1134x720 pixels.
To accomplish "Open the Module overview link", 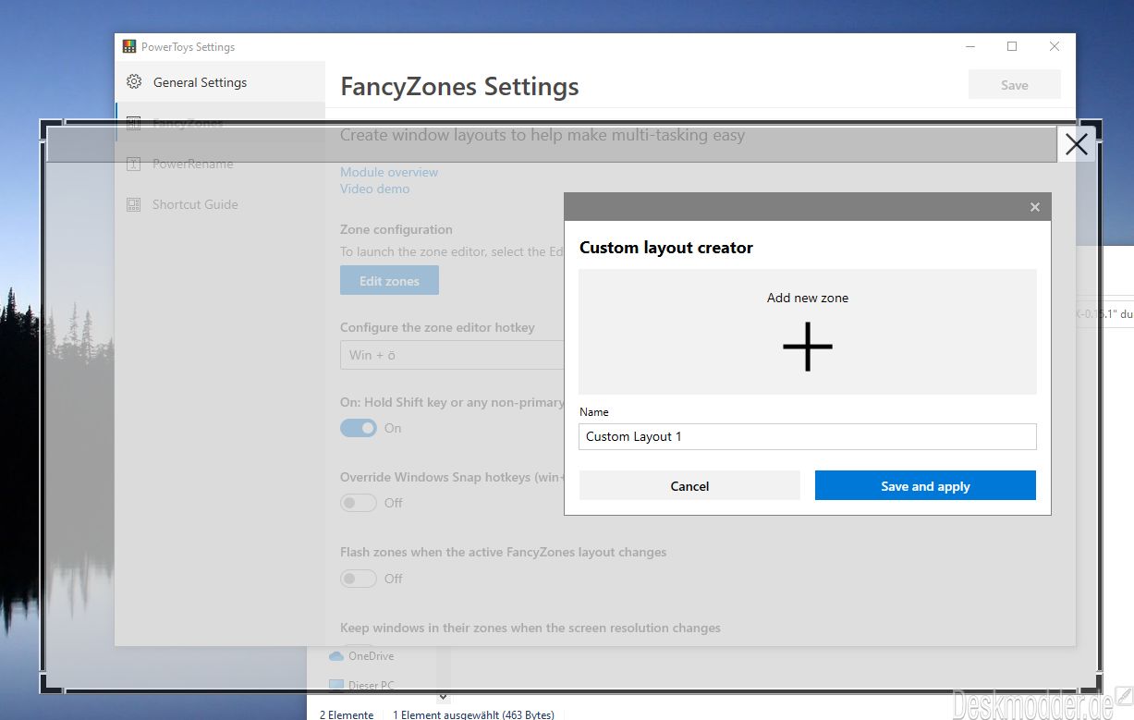I will [389, 172].
